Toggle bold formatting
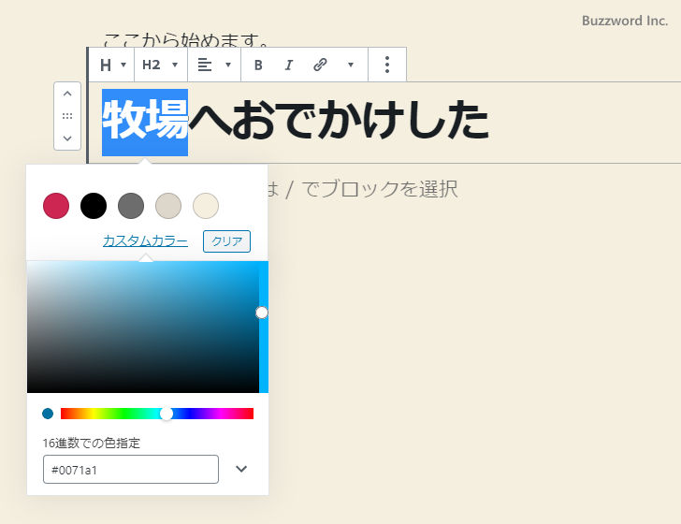Viewport: 681px width, 524px height. (x=258, y=65)
